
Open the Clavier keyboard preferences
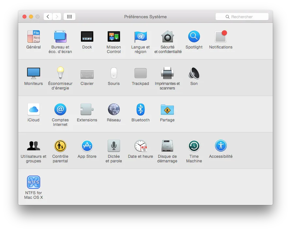coord(87,75)
